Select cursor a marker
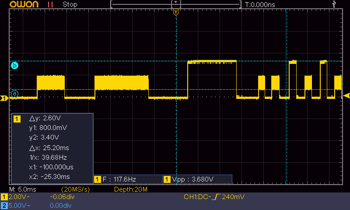Viewport: 350px width, 210px height. (x=14, y=94)
